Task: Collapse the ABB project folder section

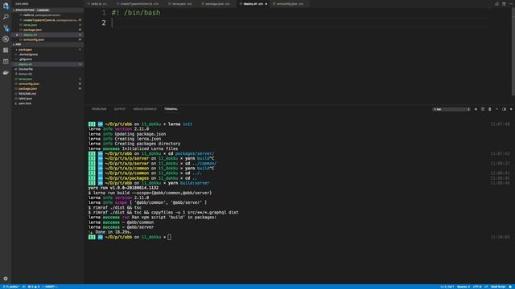Action: 47,44
